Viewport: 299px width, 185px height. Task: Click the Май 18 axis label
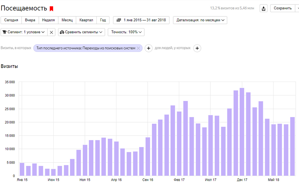(x=274, y=180)
